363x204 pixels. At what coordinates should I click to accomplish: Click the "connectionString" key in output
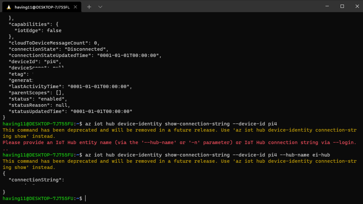pyautogui.click(x=36, y=180)
